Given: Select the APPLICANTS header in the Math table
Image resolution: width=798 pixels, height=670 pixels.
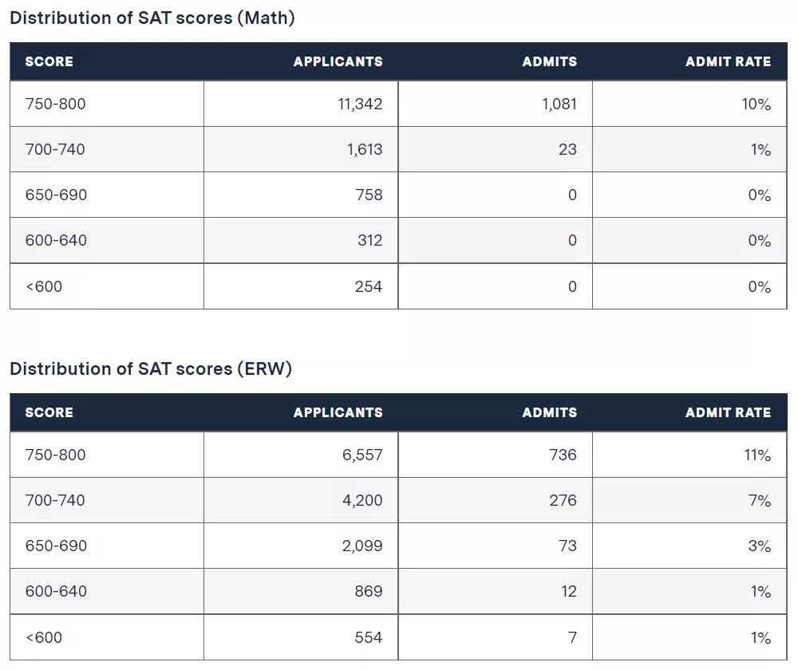Looking at the screenshot, I should point(338,61).
